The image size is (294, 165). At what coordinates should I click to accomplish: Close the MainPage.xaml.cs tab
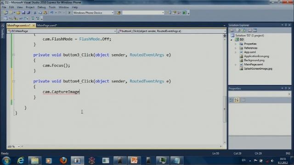tap(34, 25)
